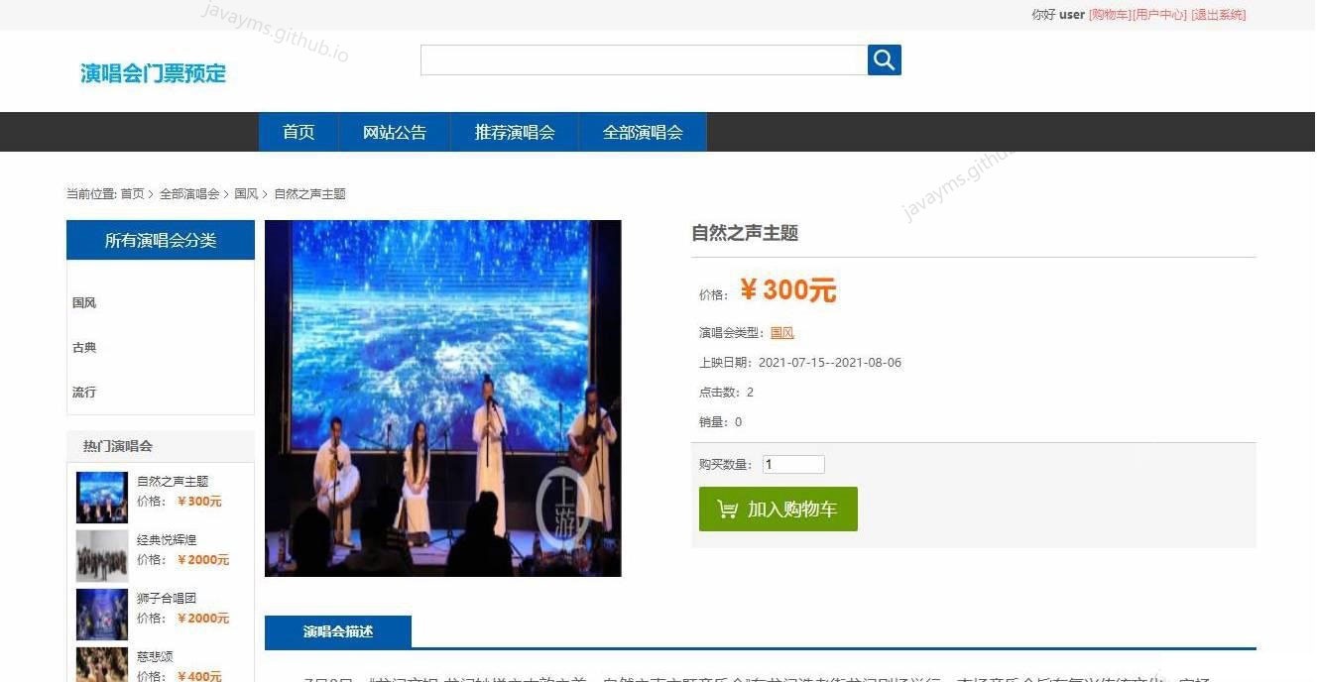This screenshot has height=682, width=1317.
Task: Open the 狮子合唱团 thumbnail in 热门演唱会
Action: (102, 615)
